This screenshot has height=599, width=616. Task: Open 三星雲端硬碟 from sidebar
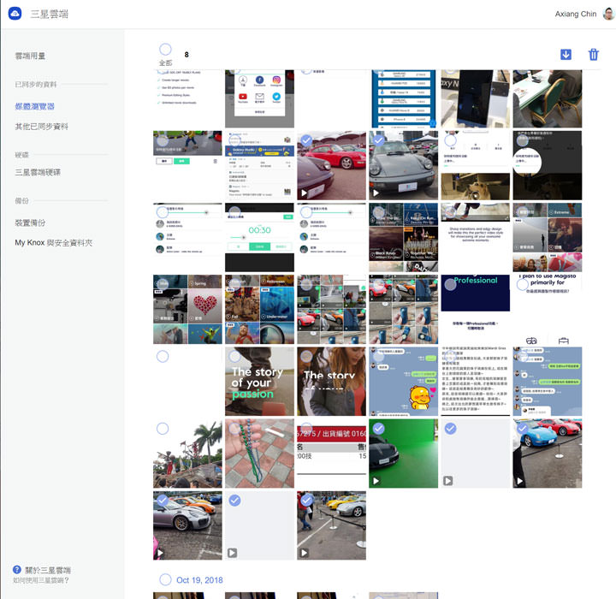click(38, 172)
